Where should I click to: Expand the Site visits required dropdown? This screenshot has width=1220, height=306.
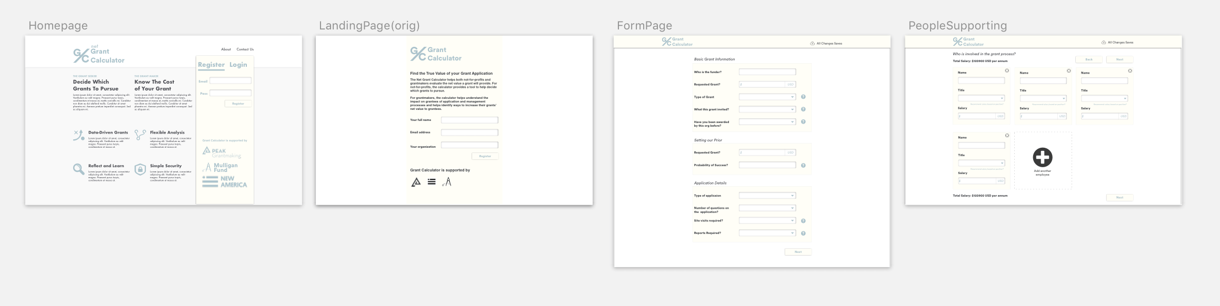(x=767, y=221)
